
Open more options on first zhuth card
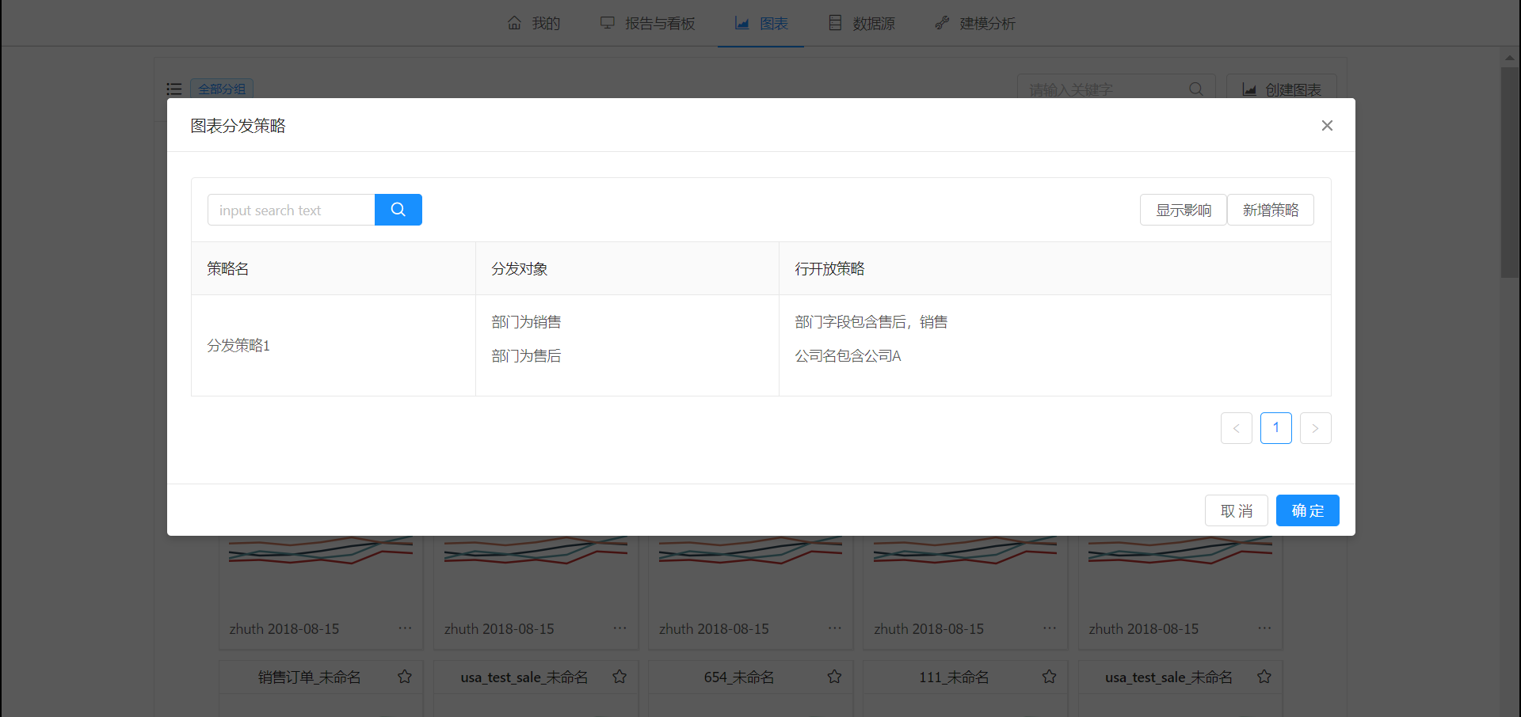405,628
